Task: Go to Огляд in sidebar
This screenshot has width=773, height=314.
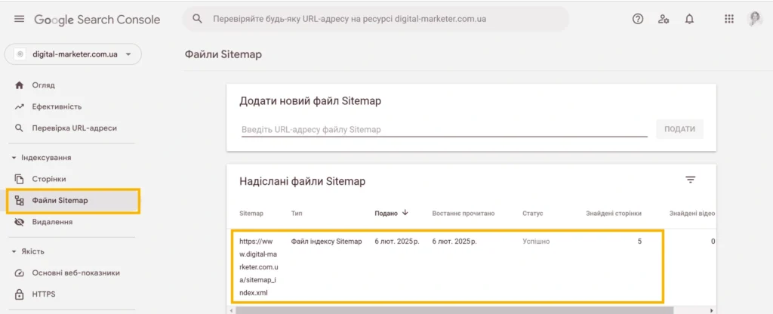Action: [x=43, y=85]
